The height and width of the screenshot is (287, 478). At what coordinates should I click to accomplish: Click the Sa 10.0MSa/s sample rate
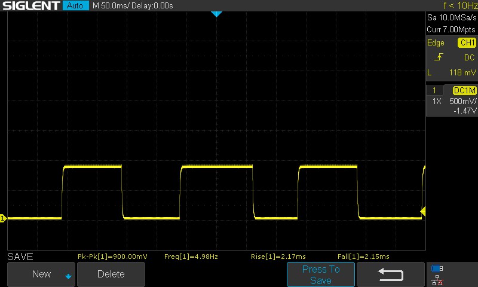pos(452,18)
